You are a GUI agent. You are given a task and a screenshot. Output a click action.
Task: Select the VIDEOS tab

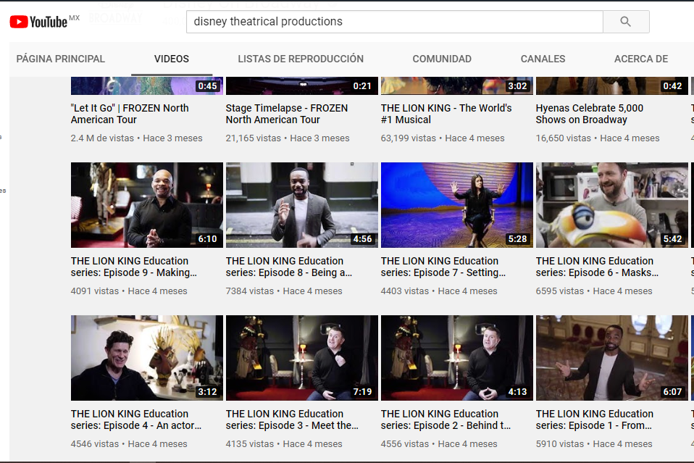pos(172,59)
